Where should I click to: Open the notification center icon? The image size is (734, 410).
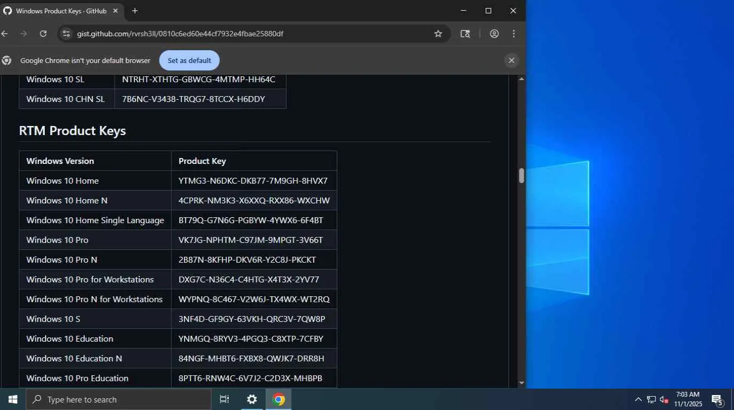coord(717,399)
